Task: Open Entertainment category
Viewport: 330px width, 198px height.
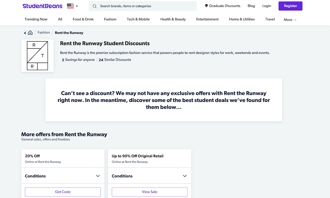Action: (207, 19)
